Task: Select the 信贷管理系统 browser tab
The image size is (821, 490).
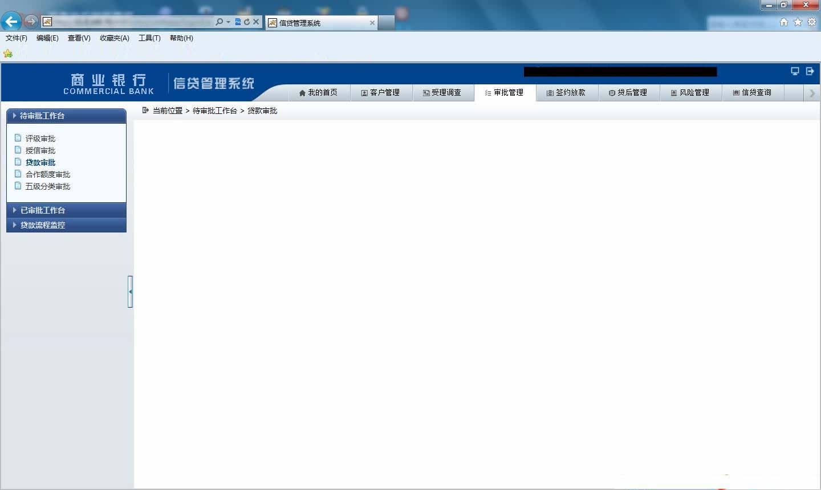Action: click(x=322, y=23)
